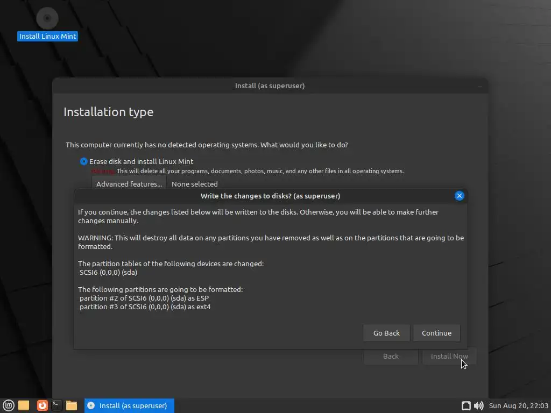The width and height of the screenshot is (551, 413).
Task: Switch to Install (as superuser) taskbar entry
Action: [x=129, y=405]
